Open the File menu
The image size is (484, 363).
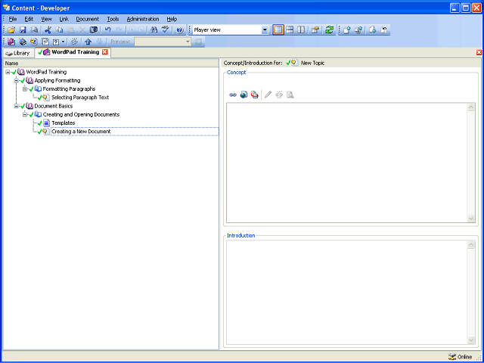[13, 19]
